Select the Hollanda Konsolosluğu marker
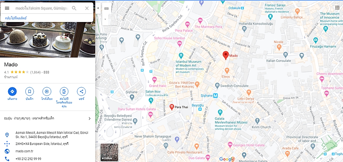The width and height of the screenshot is (343, 162). 244,28
